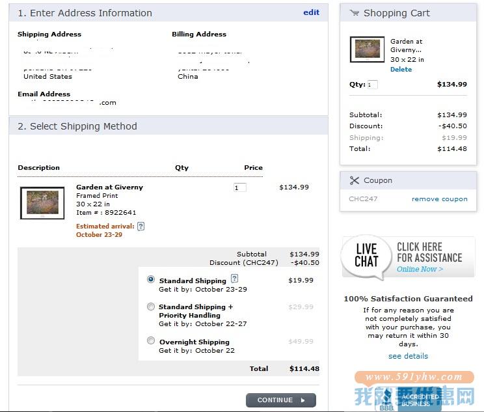Open help icon beside Estimated arrival
This screenshot has width=484, height=412.
[x=141, y=227]
